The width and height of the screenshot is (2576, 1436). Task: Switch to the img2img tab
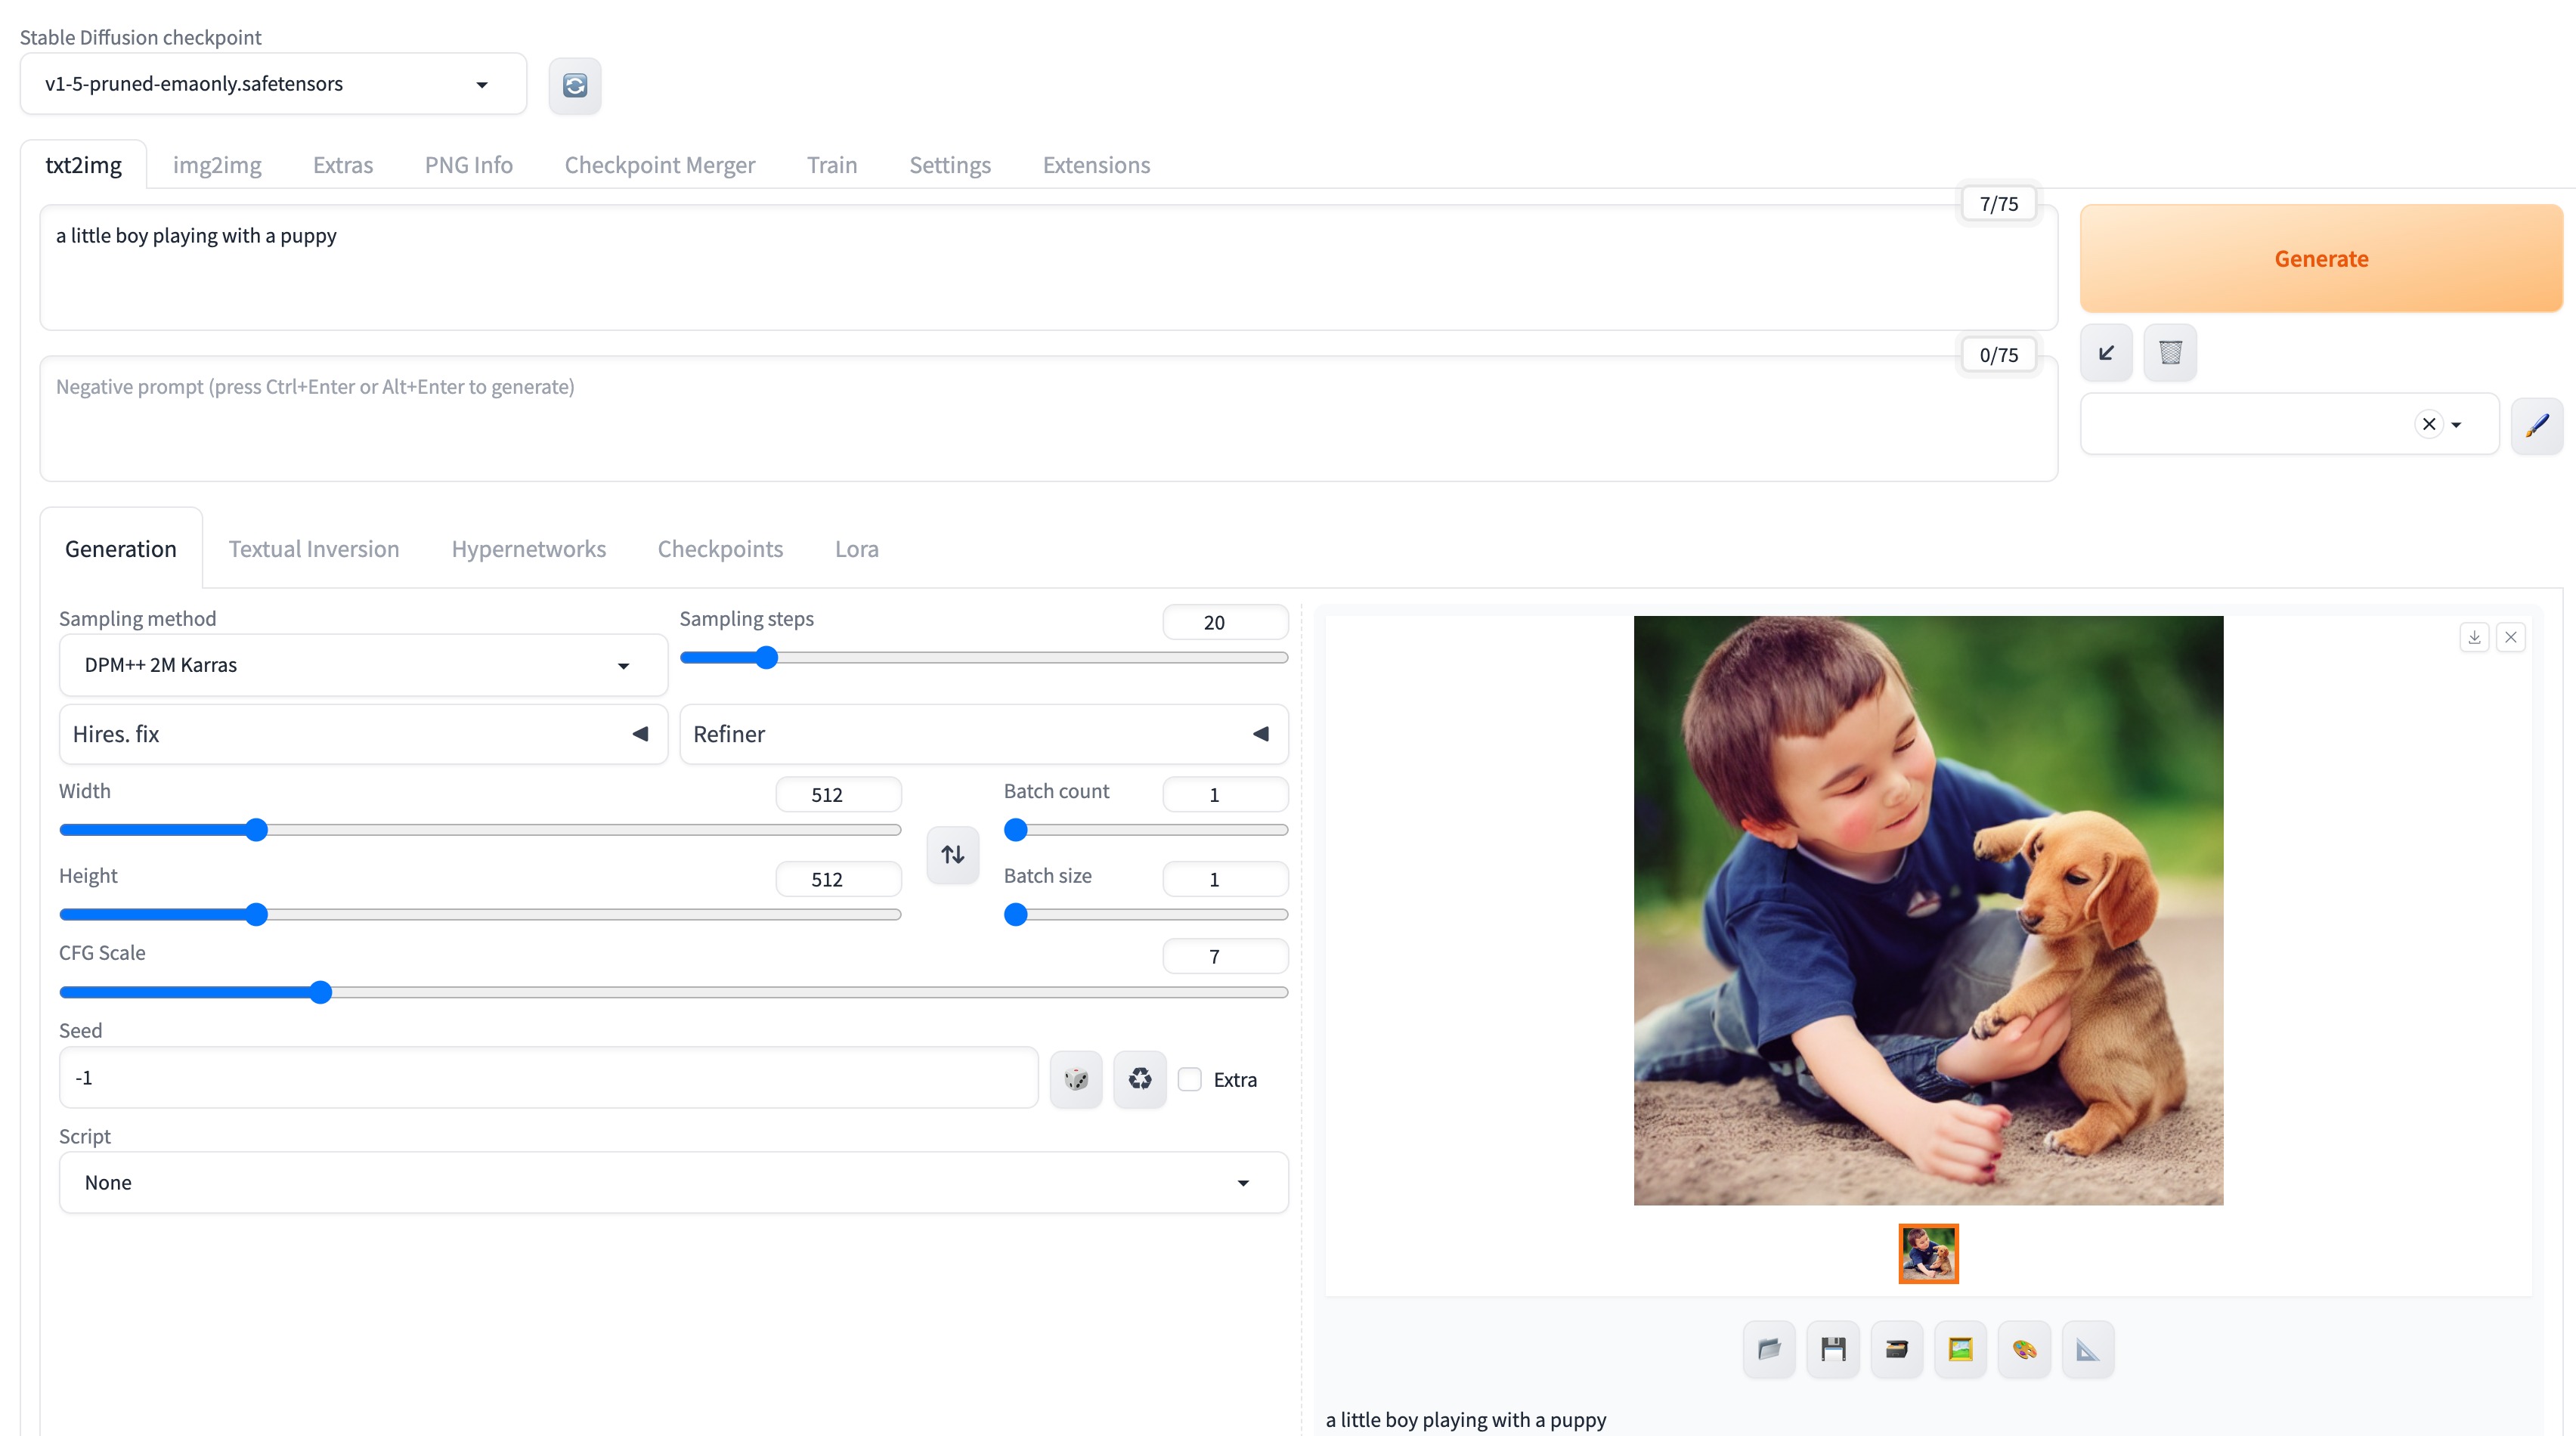coord(217,165)
